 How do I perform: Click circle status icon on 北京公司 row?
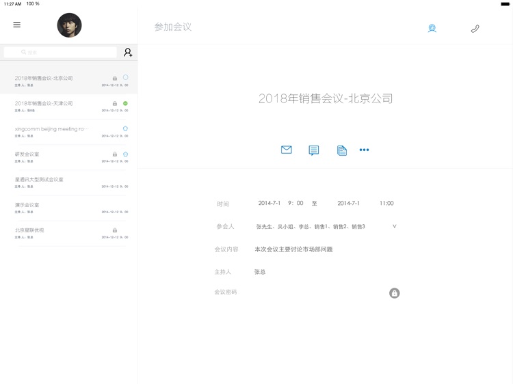point(125,77)
